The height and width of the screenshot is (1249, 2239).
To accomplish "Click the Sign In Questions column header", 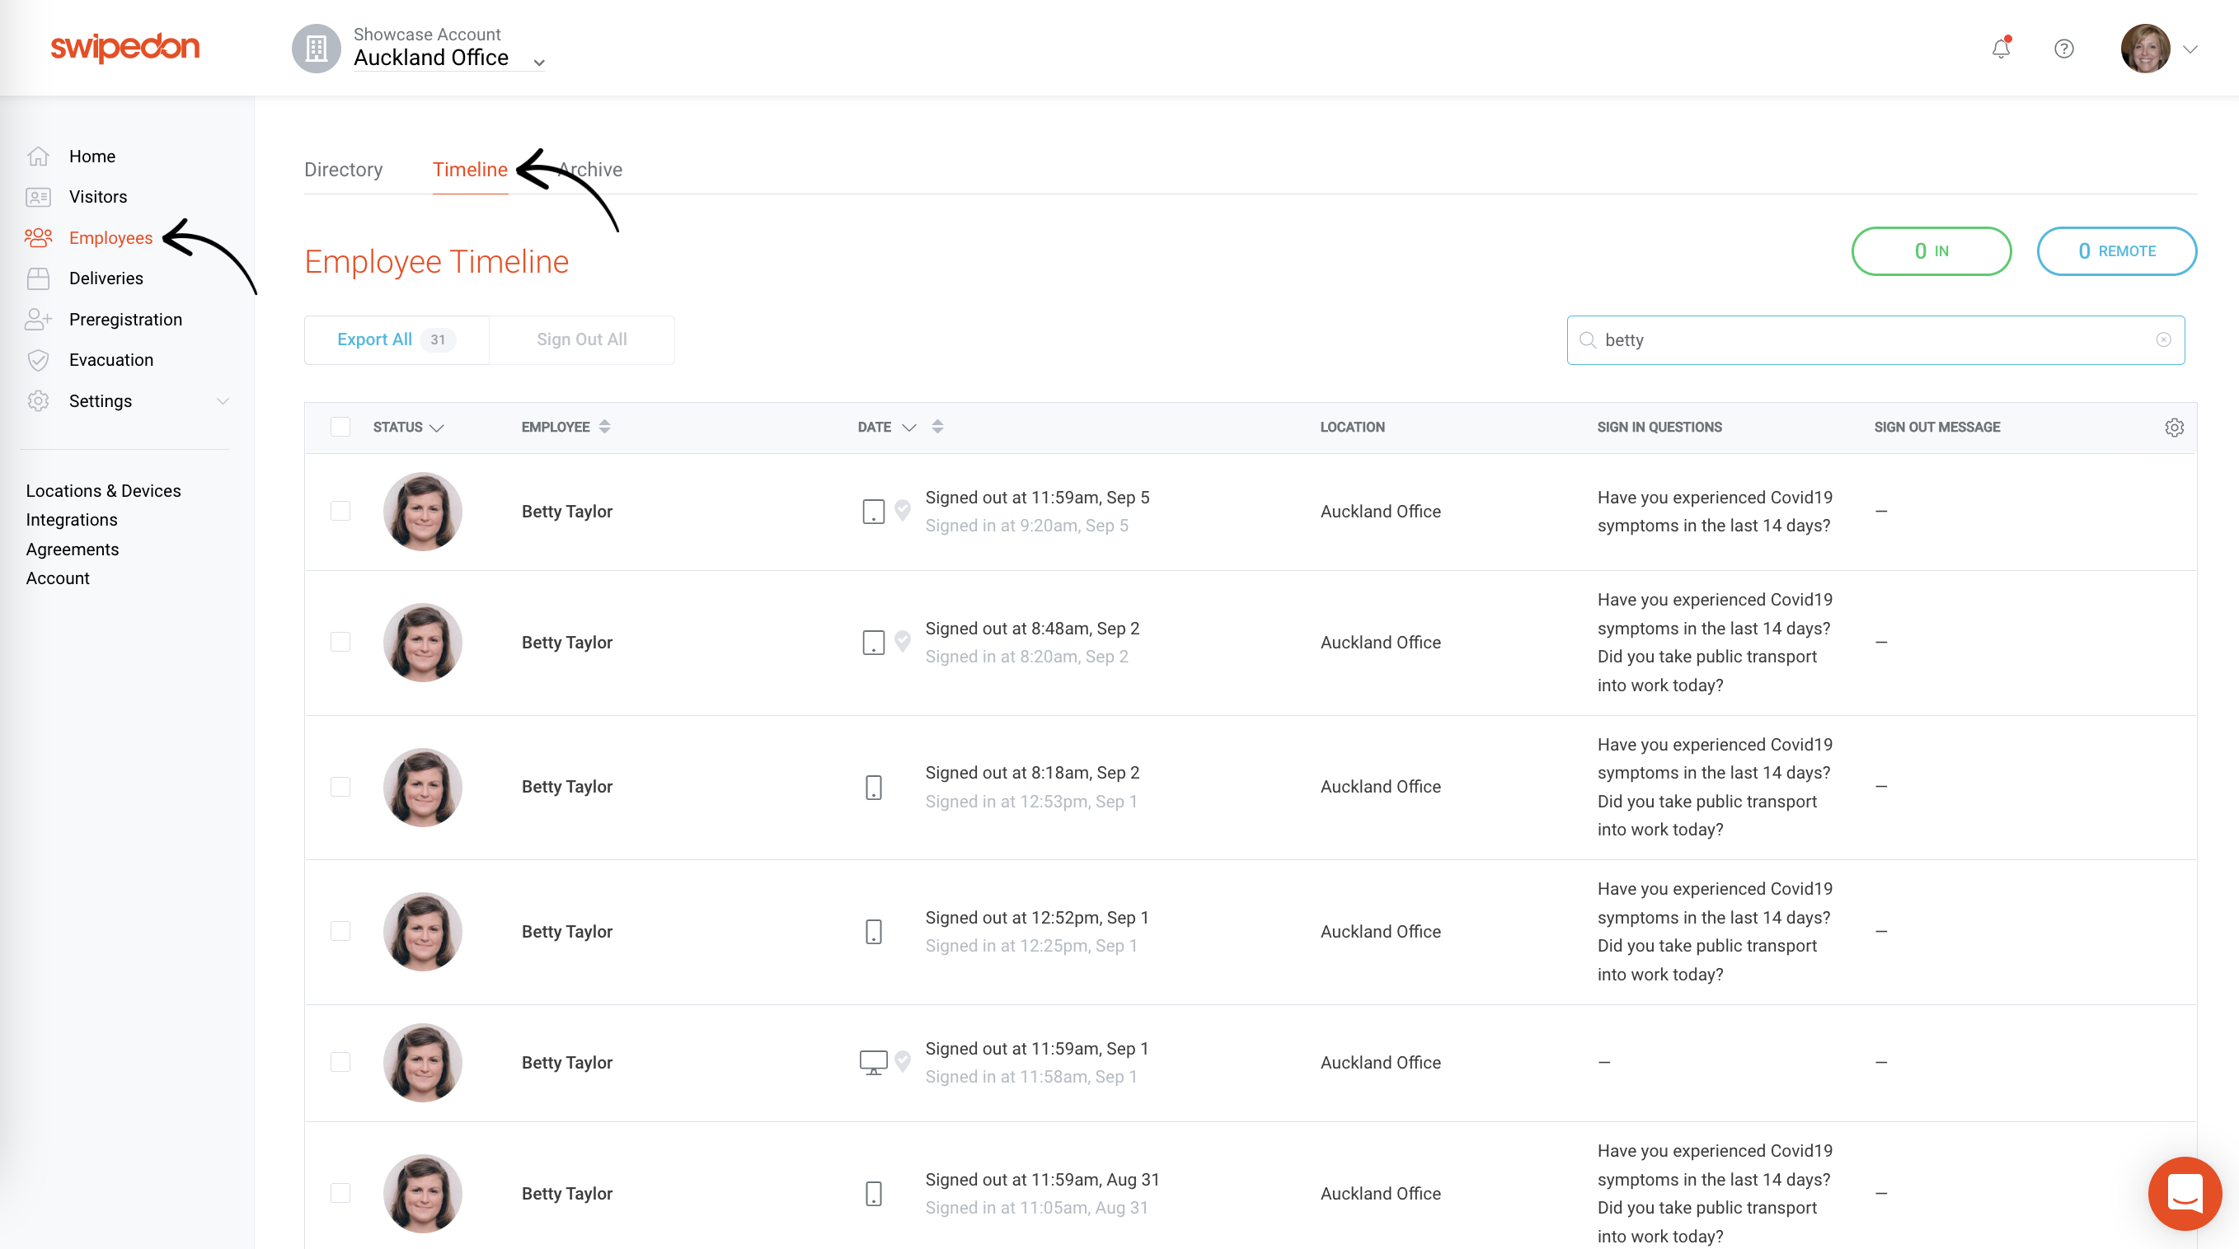I will coord(1659,428).
